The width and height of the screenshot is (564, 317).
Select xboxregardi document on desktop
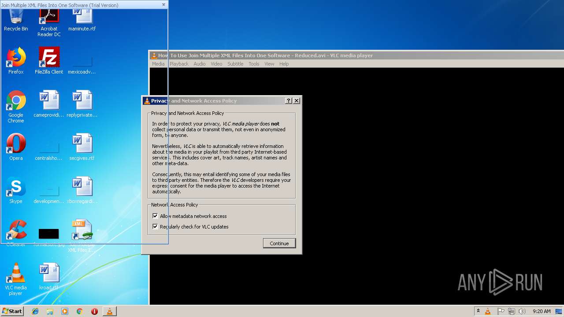pos(82,190)
